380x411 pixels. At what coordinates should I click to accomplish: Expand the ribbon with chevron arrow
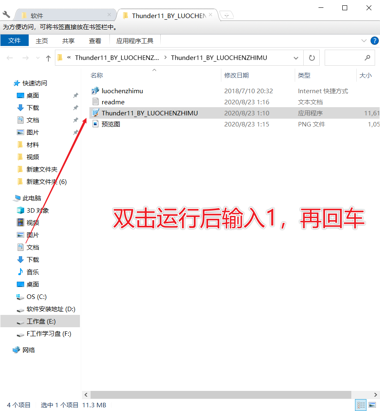click(364, 41)
